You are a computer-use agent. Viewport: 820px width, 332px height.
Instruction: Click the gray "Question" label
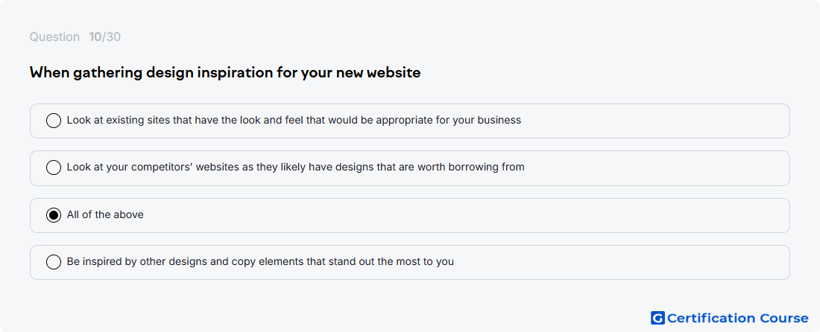pyautogui.click(x=54, y=37)
